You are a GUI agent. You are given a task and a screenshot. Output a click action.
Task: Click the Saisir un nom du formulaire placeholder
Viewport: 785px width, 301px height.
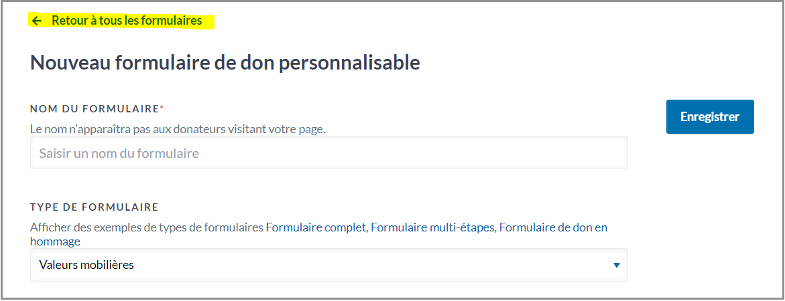(119, 153)
